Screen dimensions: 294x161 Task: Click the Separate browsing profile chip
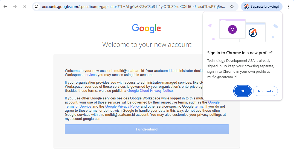pos(262,7)
